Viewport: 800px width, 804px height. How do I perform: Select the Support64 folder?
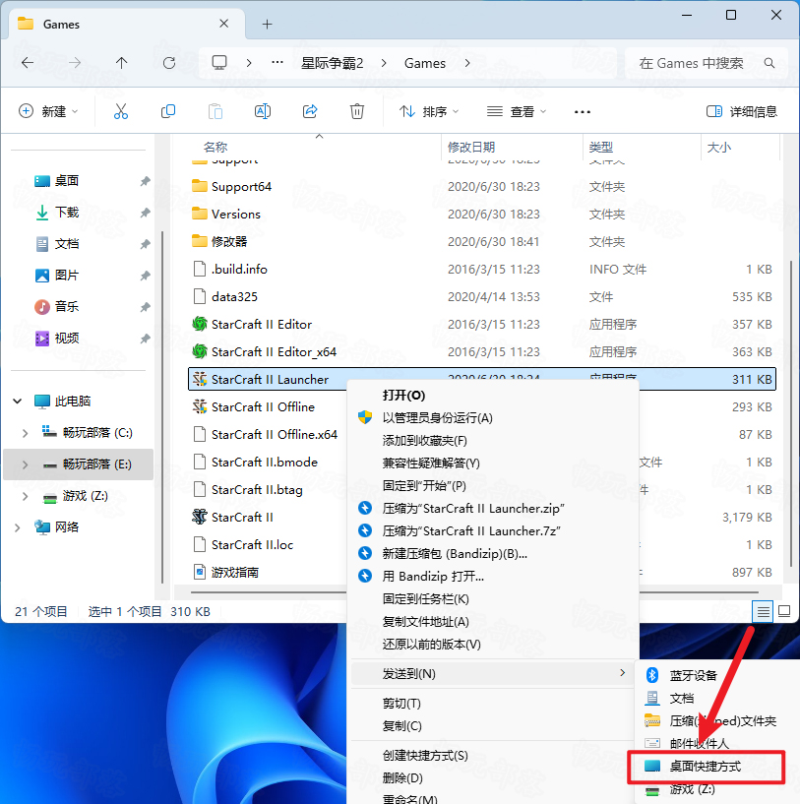(241, 187)
